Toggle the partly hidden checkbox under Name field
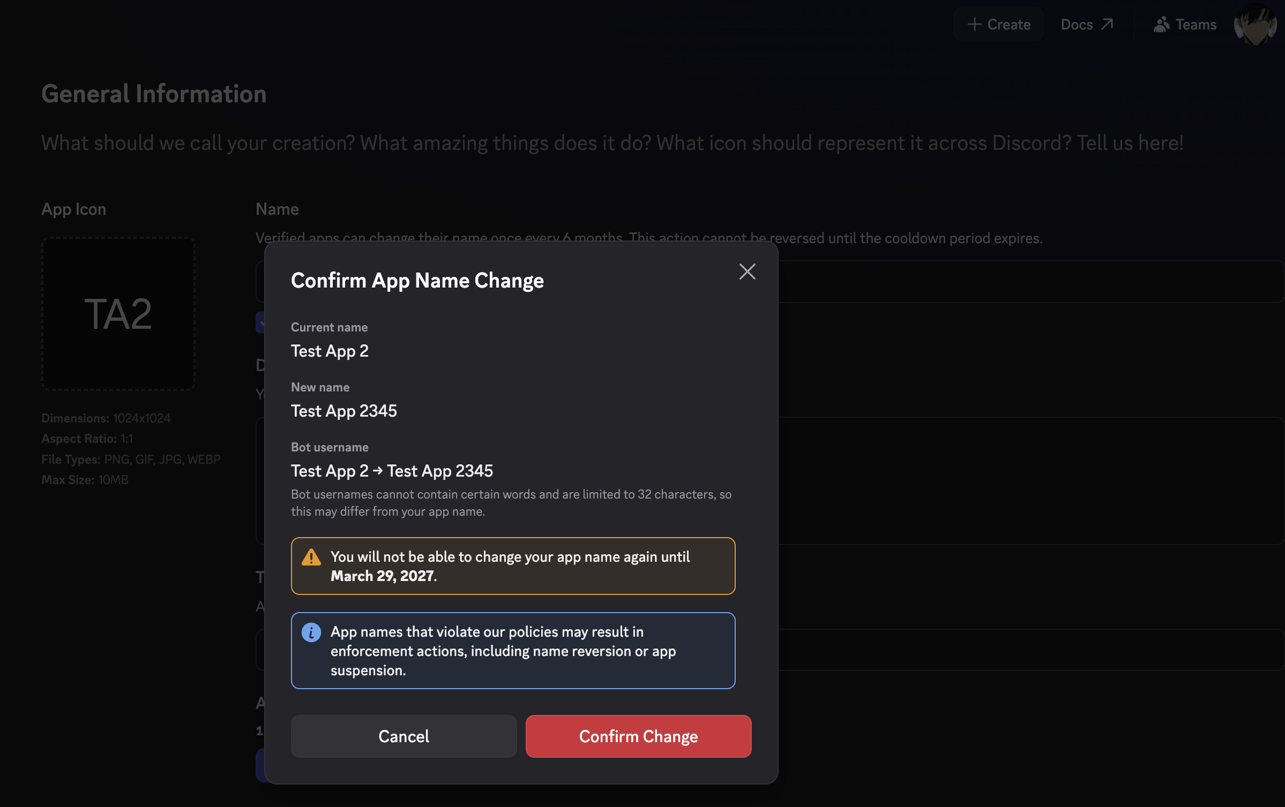The height and width of the screenshot is (807, 1285). click(260, 322)
